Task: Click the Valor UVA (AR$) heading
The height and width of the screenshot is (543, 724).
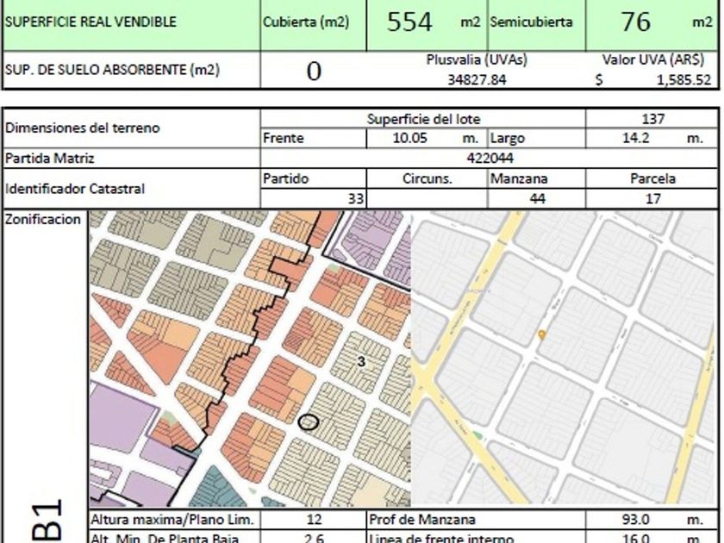Action: 653,59
